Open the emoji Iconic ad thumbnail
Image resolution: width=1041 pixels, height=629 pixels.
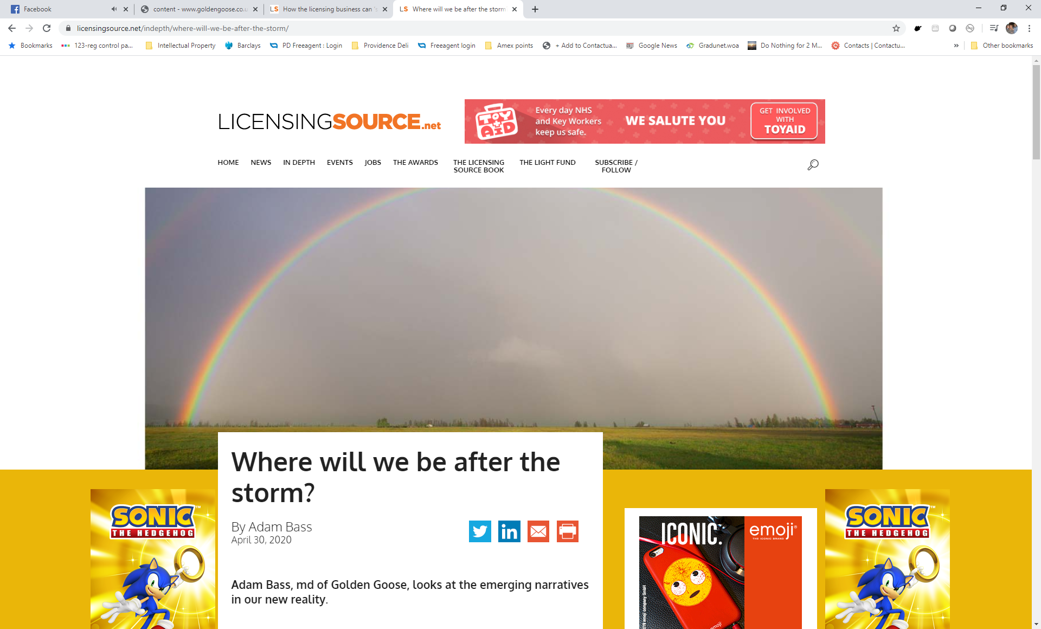720,572
